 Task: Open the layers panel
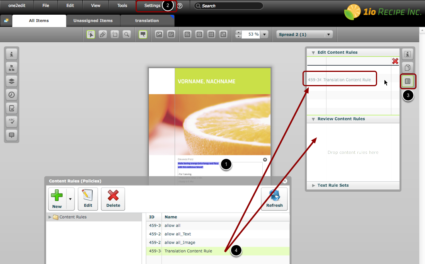point(11,81)
